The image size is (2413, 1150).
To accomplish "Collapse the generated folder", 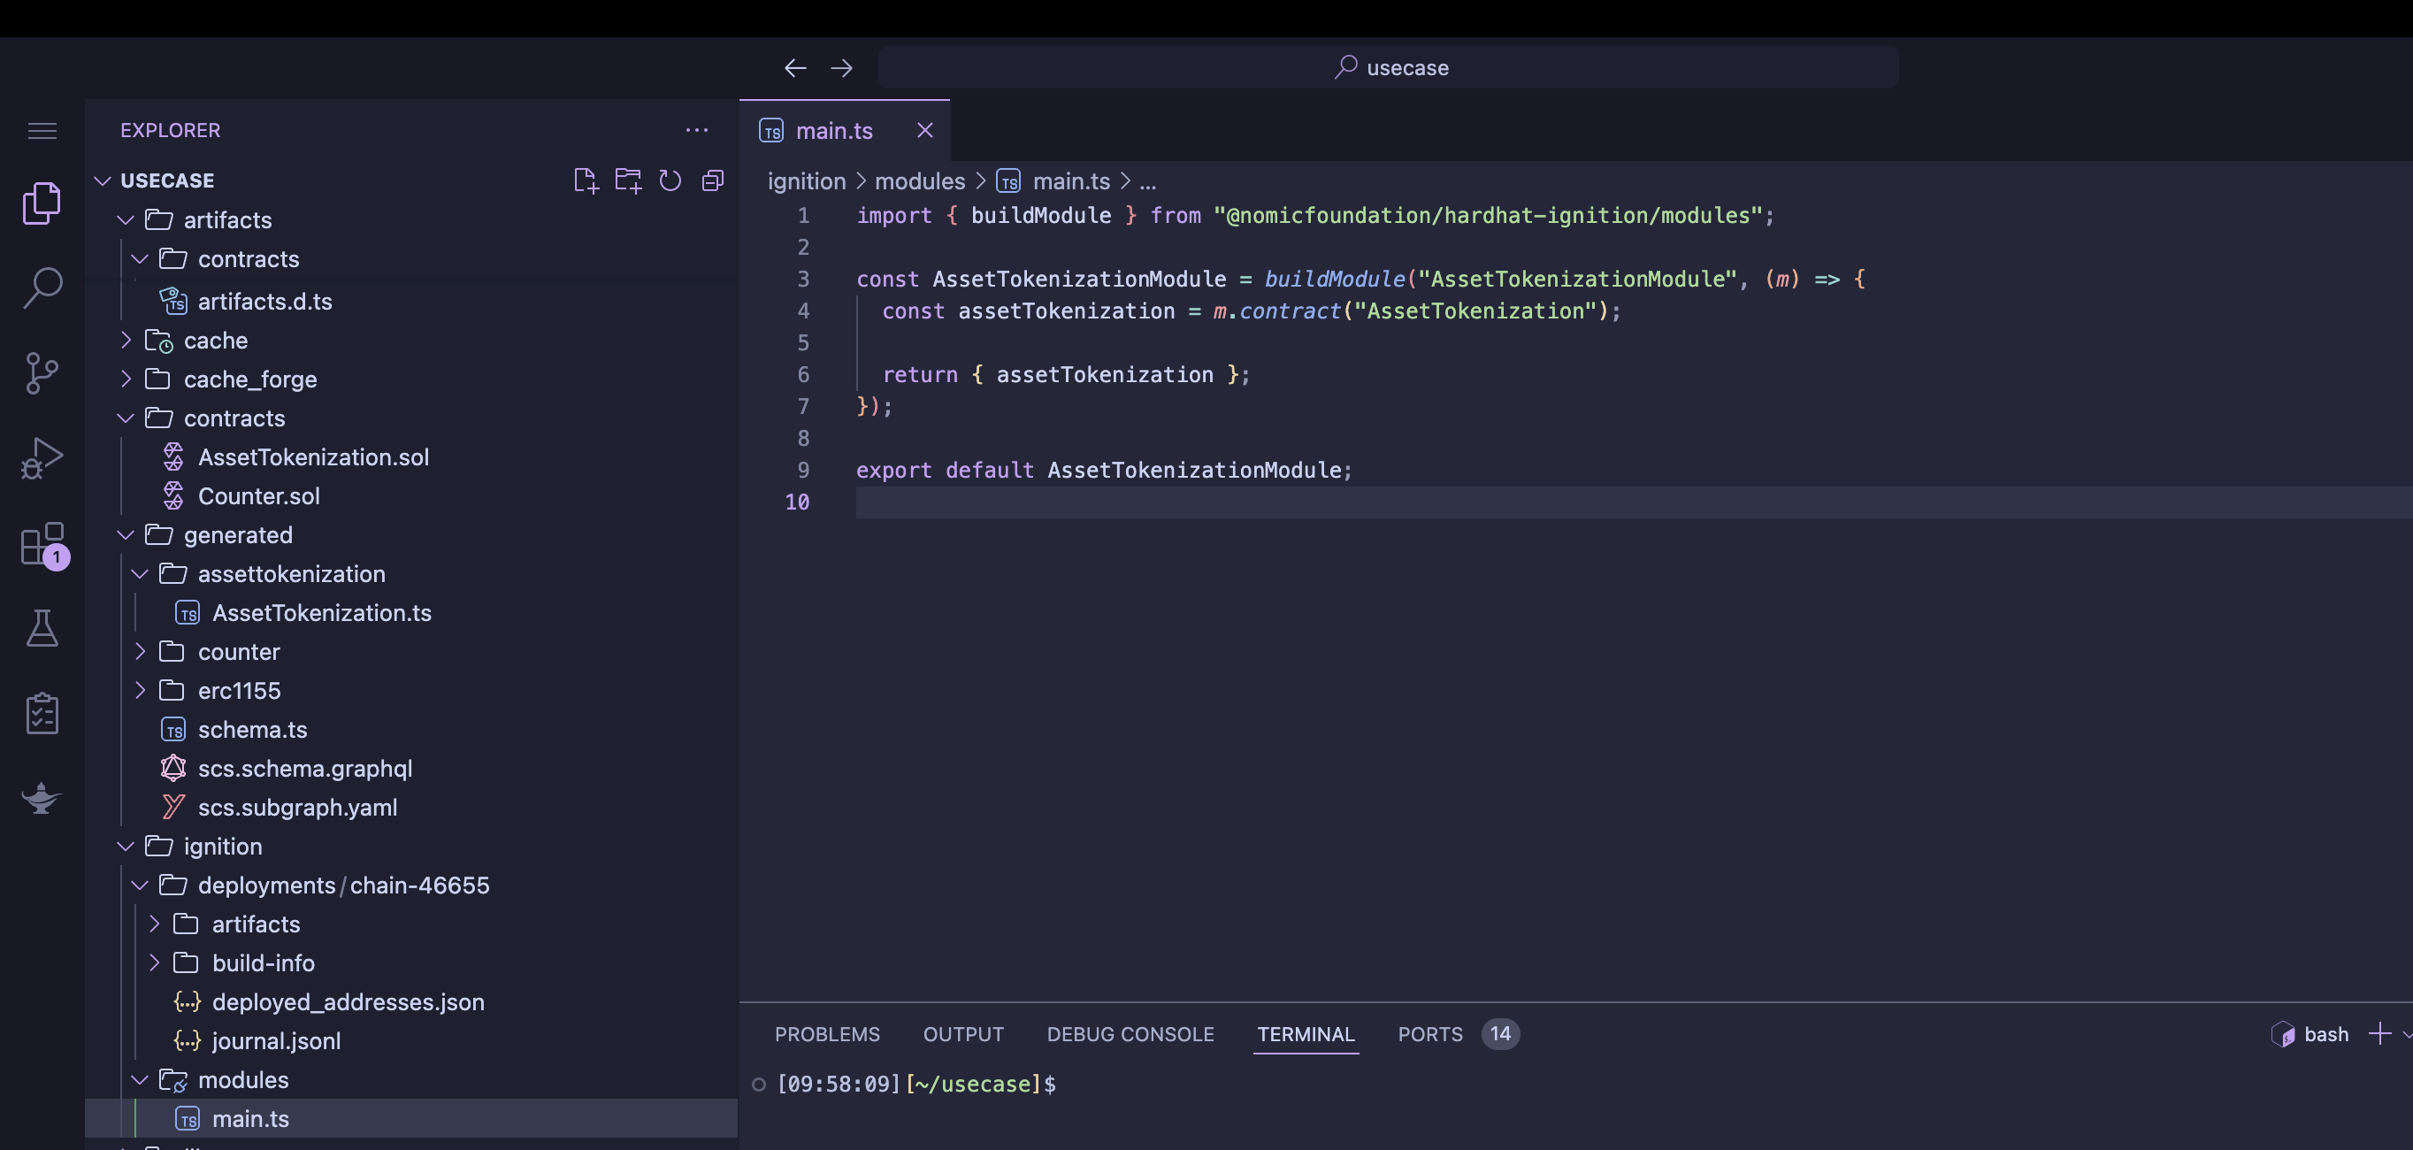I will point(238,534).
